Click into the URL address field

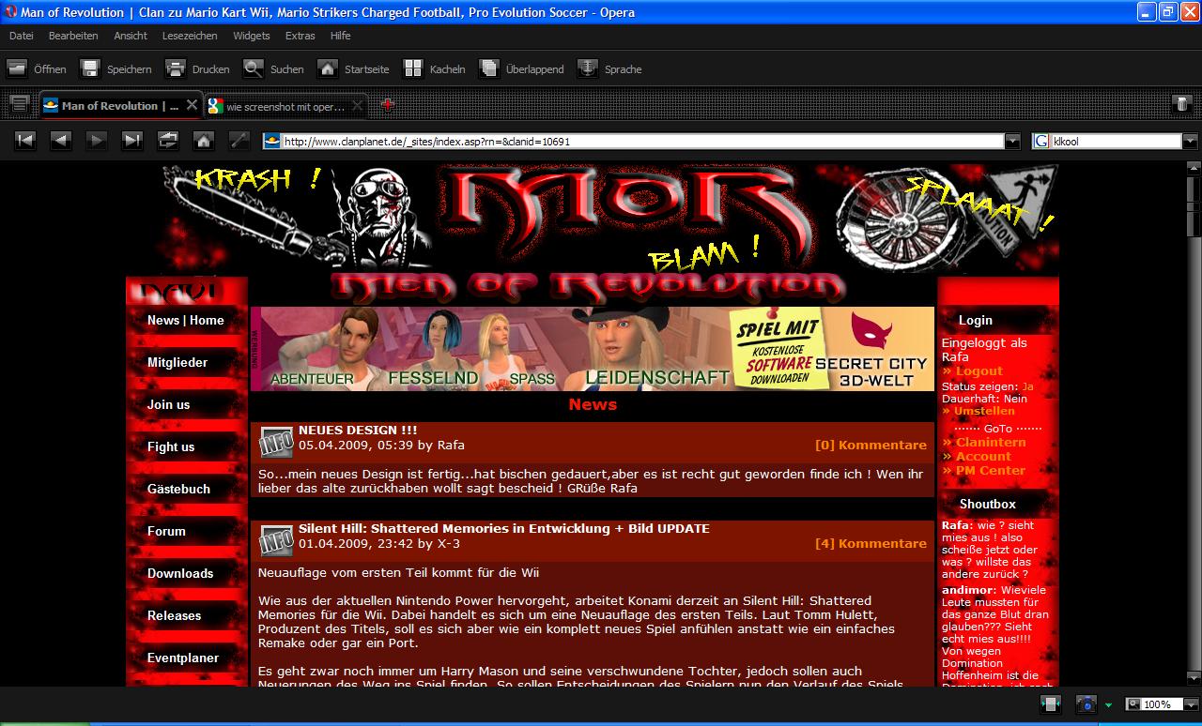[639, 142]
